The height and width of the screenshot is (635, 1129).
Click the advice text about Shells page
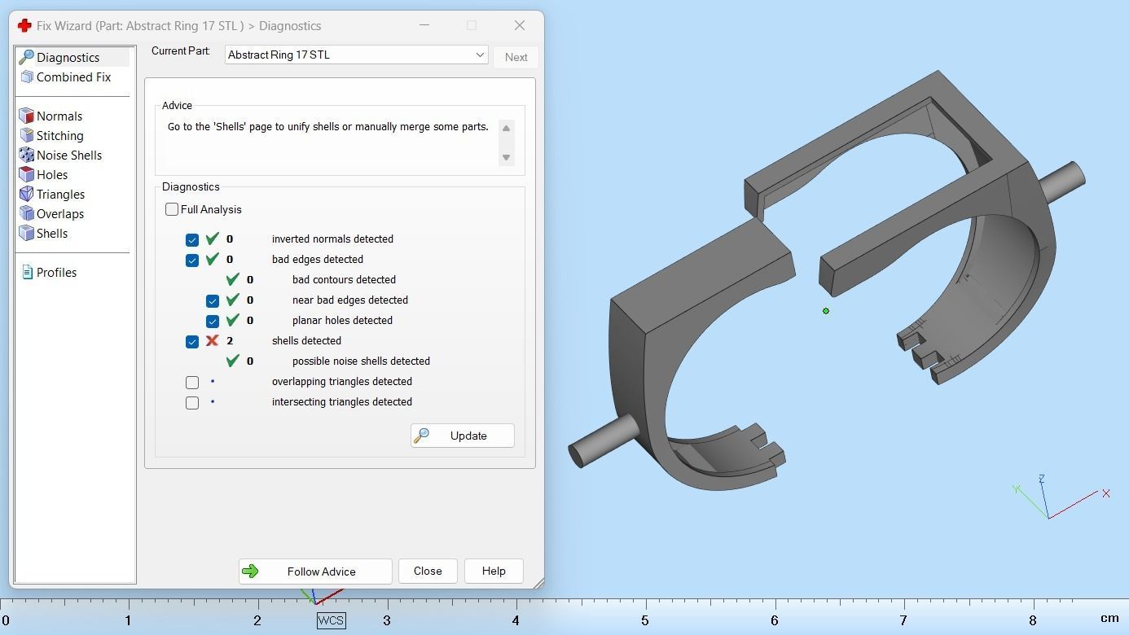tap(328, 127)
